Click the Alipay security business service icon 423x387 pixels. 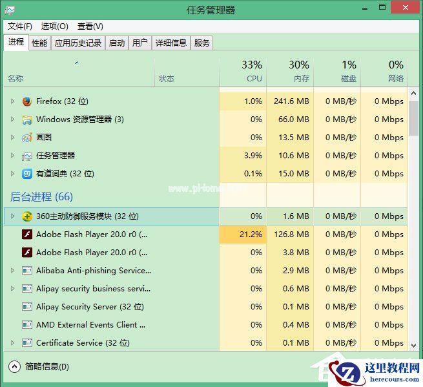click(27, 289)
